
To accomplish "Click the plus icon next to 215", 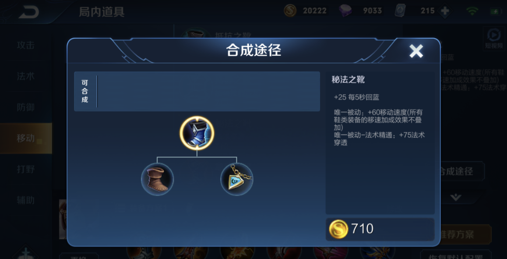I will 445,11.
